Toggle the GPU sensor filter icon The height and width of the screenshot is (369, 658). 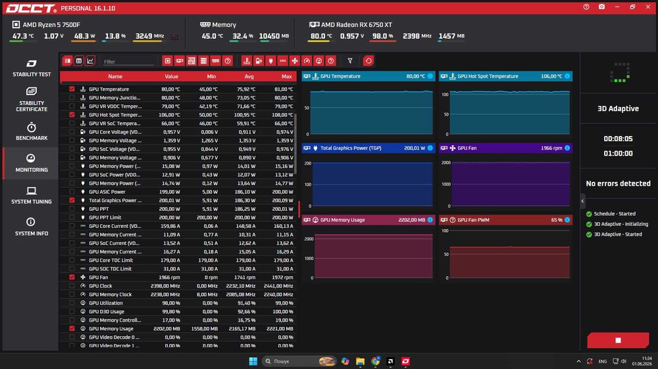pos(180,60)
